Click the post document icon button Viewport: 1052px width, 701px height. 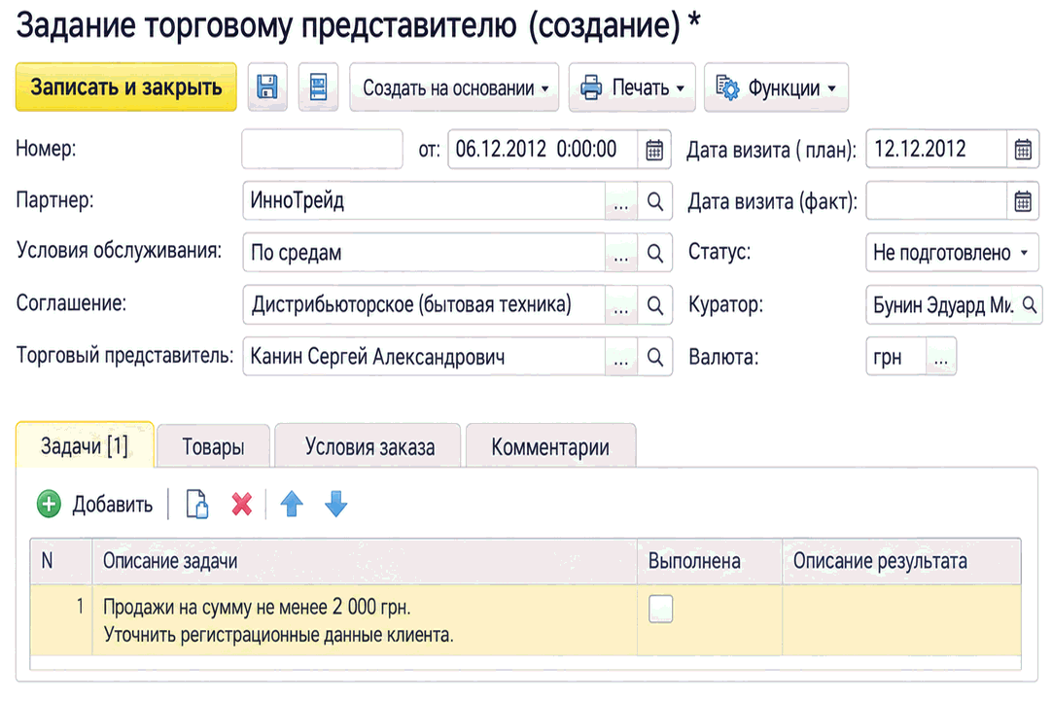(x=318, y=88)
